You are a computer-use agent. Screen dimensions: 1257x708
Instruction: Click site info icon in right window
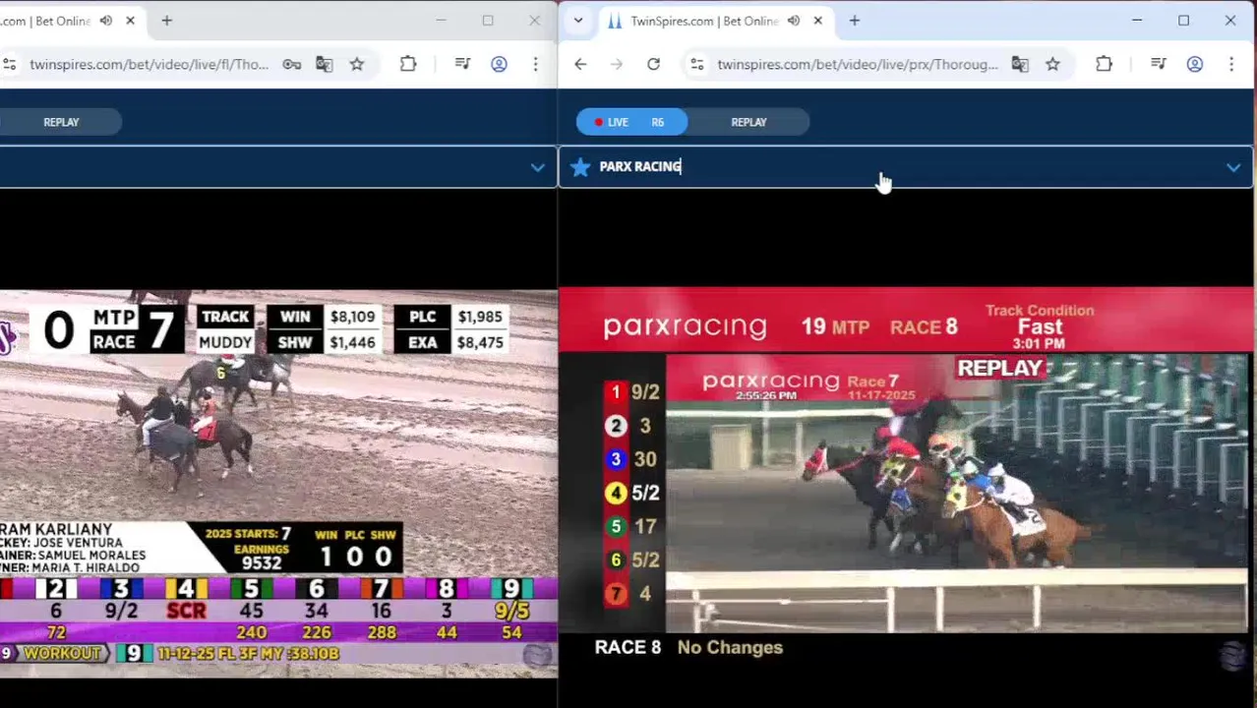pos(697,64)
